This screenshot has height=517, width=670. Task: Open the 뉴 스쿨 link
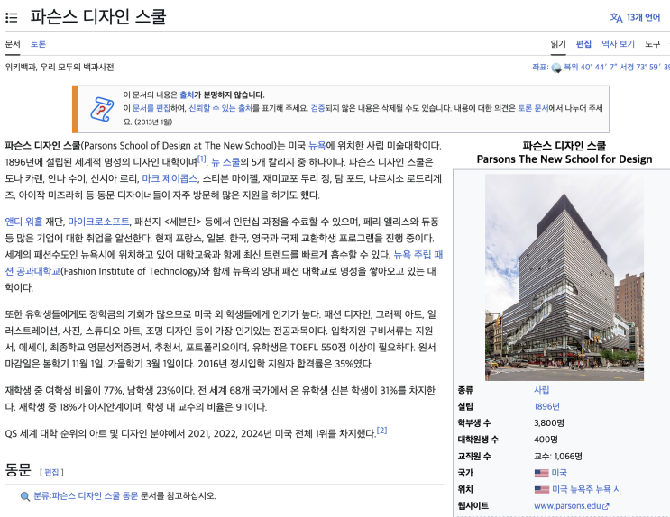225,162
